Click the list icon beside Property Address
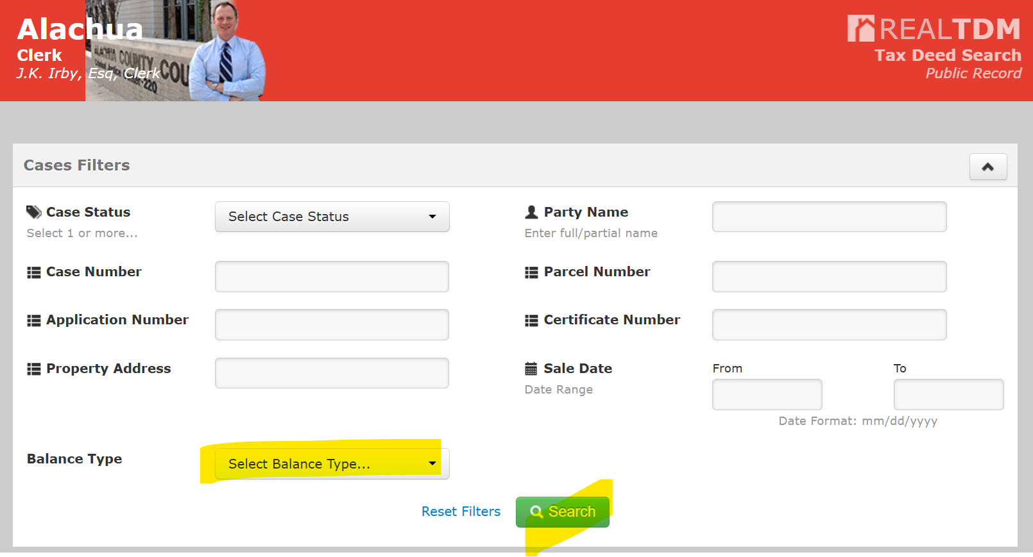1033x557 pixels. 33,369
